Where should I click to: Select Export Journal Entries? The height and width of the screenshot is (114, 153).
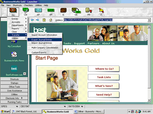click(45, 40)
